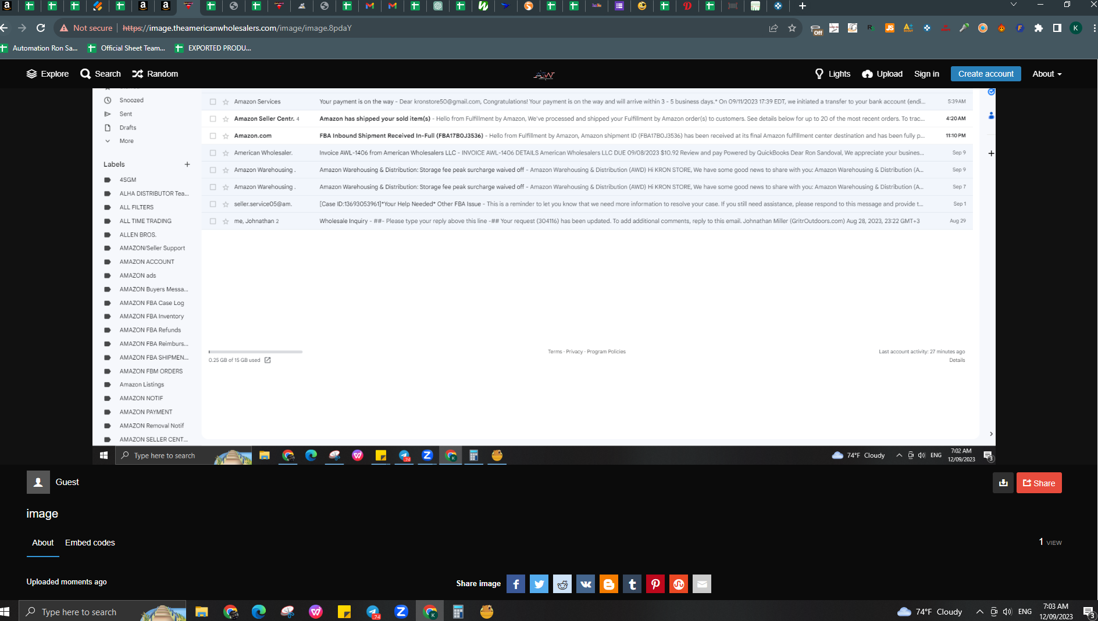This screenshot has height=621, width=1098.
Task: Share the image on Blogger
Action: pos(609,584)
